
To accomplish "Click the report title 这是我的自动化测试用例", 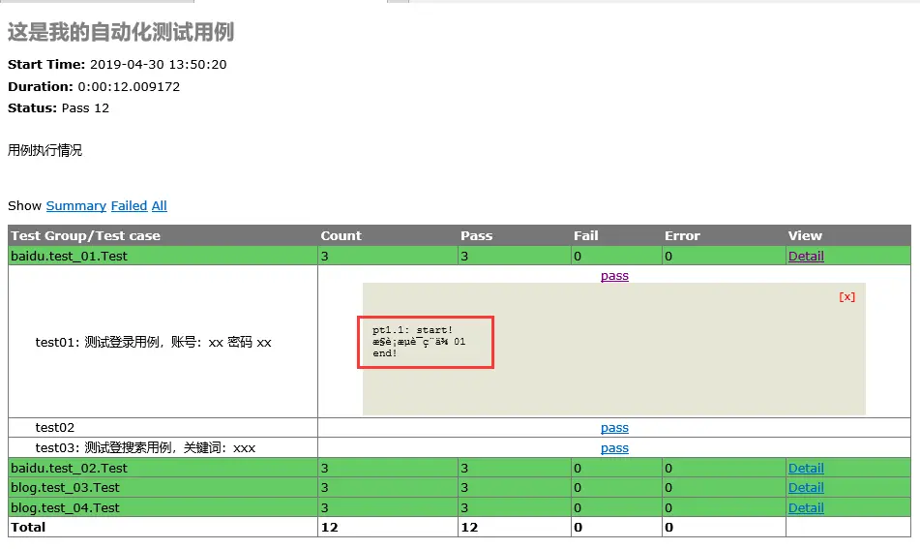I will pos(121,32).
